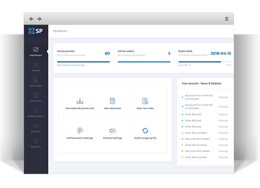
Task: Go to All Orders in sidebar
Action: click(x=35, y=98)
